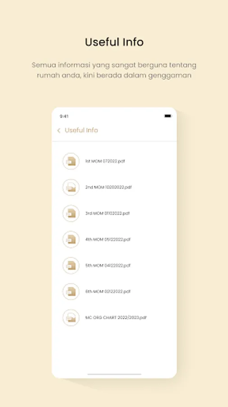This screenshot has width=228, height=407.
Task: Open the 5th MOM document icon
Action: tap(71, 265)
